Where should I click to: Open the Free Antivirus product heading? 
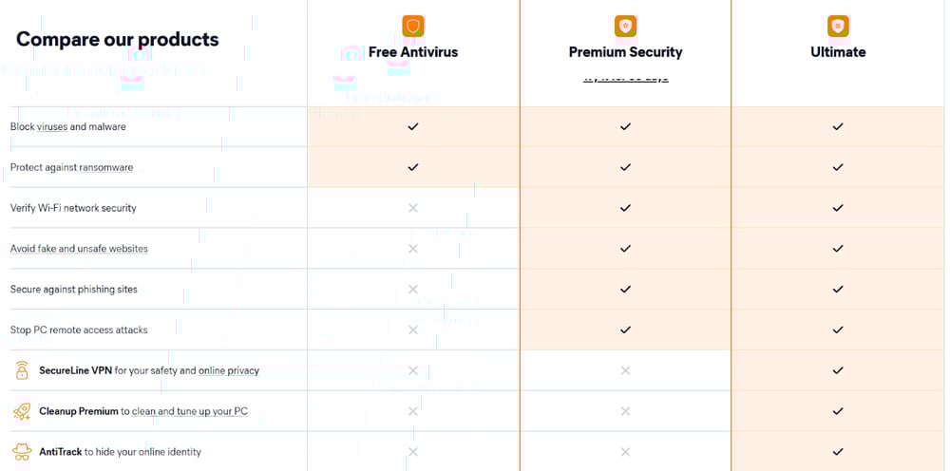pos(413,52)
